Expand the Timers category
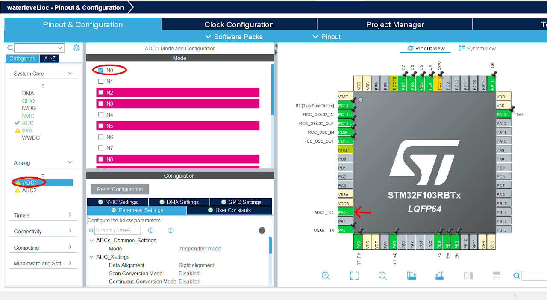The height and width of the screenshot is (300, 547). (70, 215)
